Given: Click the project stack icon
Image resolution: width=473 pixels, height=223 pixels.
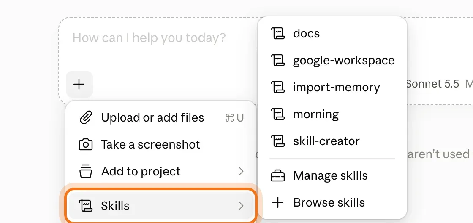Looking at the screenshot, I should tap(85, 172).
